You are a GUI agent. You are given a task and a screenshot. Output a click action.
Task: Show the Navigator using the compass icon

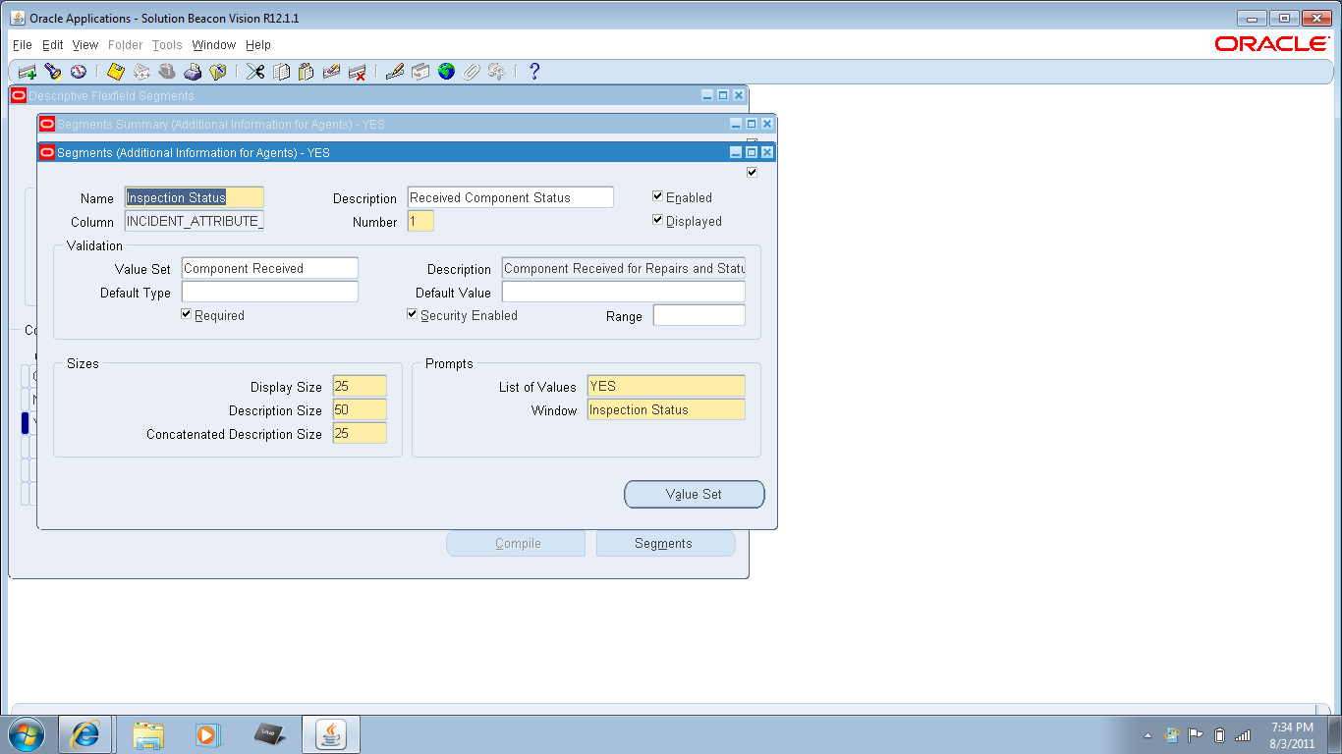tap(79, 72)
